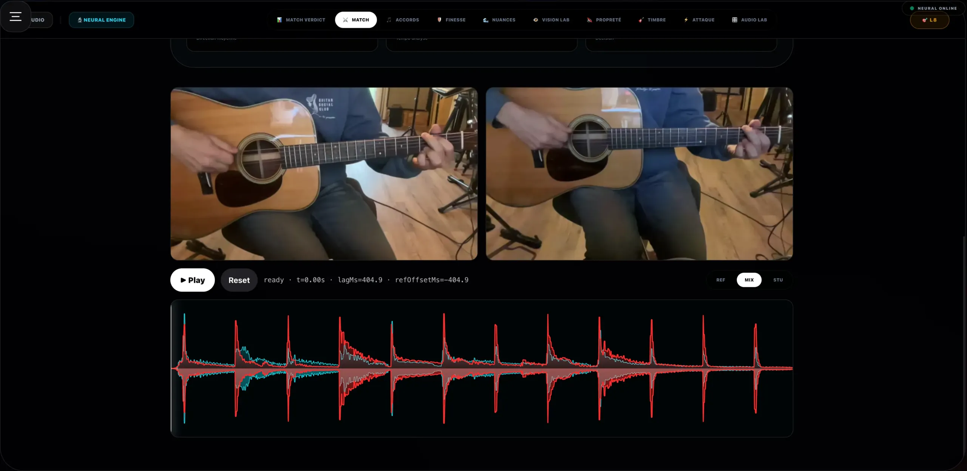
Task: Click the Audio Lab grid icon
Action: tap(734, 20)
